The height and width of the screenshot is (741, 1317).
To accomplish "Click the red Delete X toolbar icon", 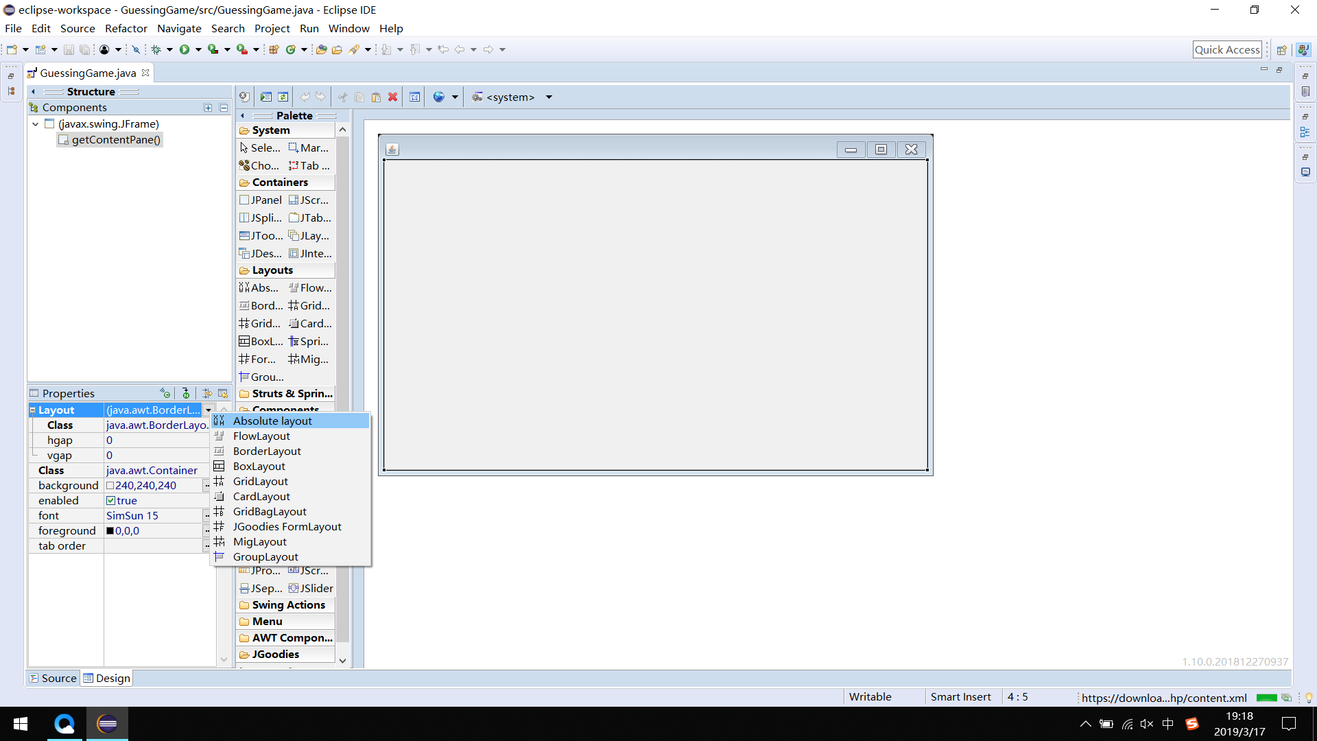I will tap(393, 97).
